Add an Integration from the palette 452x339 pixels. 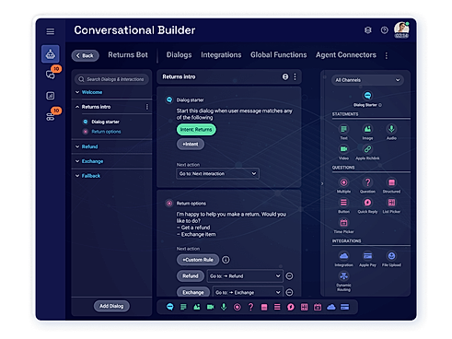point(343,256)
